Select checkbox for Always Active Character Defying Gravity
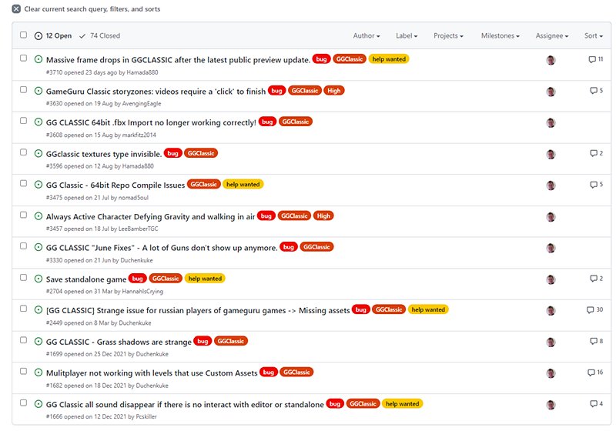This screenshot has width=616, height=431. coord(23,215)
